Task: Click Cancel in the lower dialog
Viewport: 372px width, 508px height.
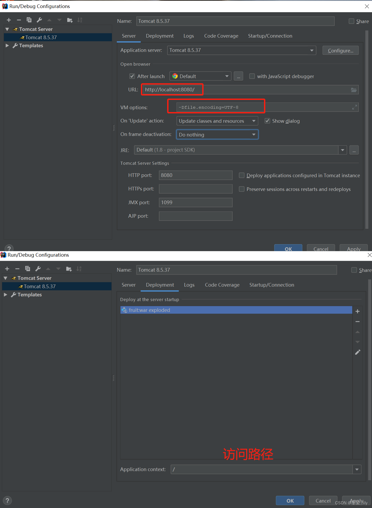Action: coord(323,501)
